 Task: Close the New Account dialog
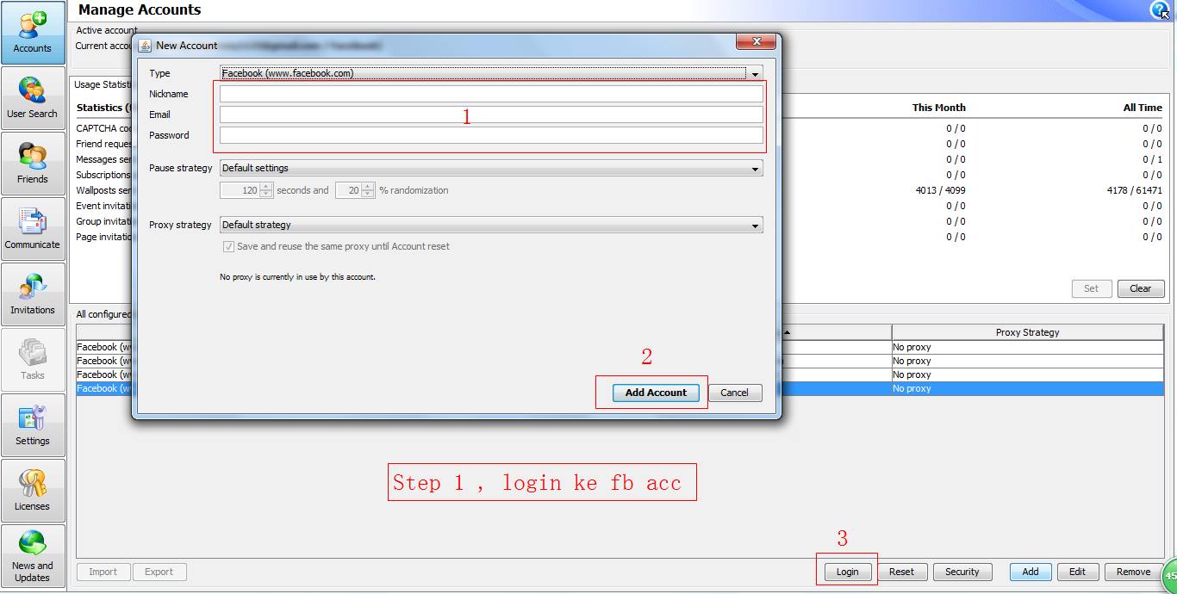click(x=757, y=41)
